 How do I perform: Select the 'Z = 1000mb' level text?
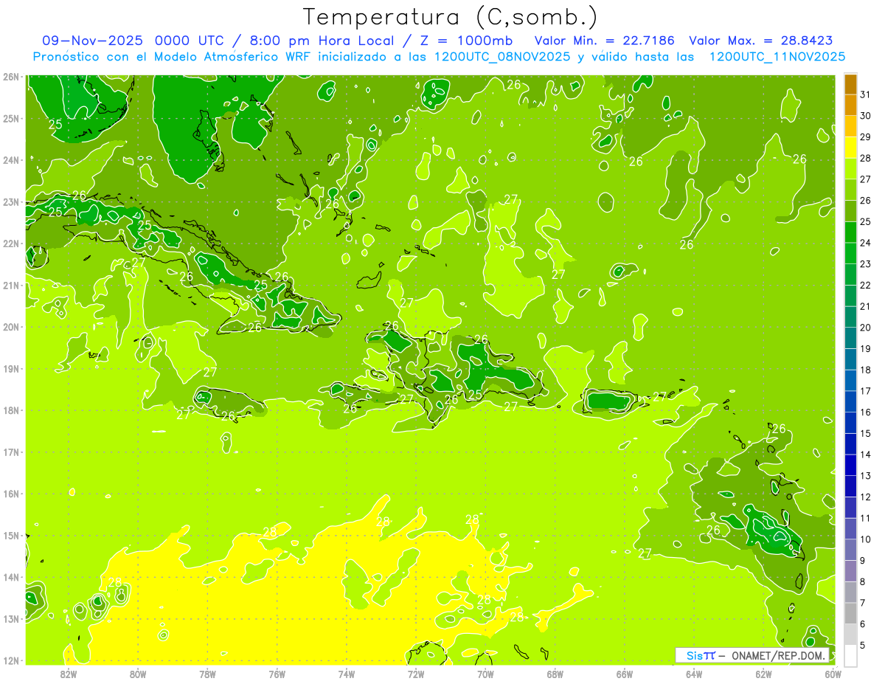pos(466,41)
